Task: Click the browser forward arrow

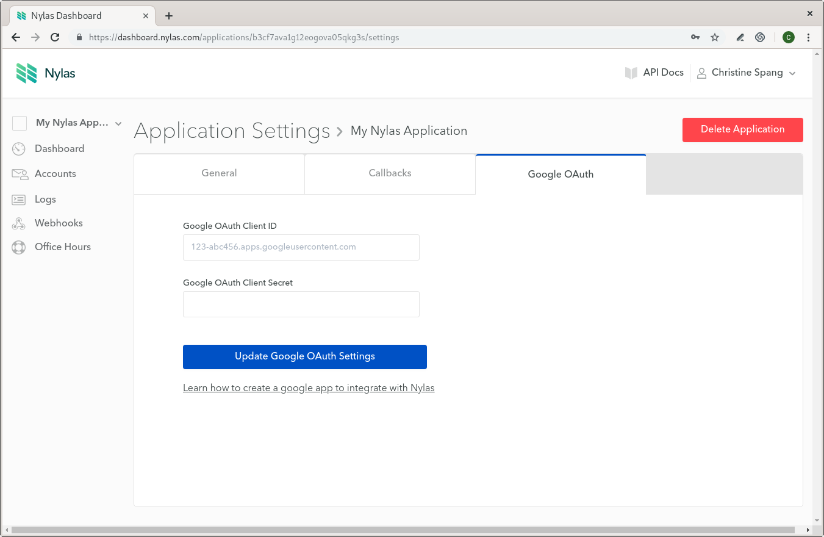Action: tap(35, 37)
